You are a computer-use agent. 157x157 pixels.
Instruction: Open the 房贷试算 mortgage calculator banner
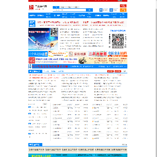[78, 54]
